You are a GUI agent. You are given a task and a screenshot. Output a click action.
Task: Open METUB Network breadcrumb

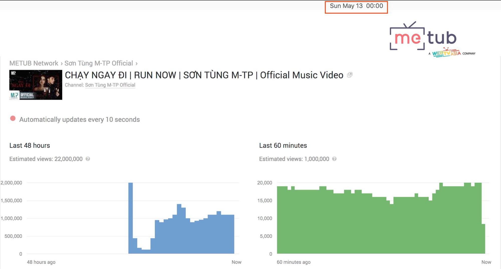(x=34, y=63)
